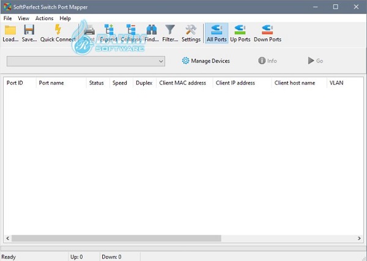Open the View menu
This screenshot has height=261, width=367.
[x=23, y=18]
